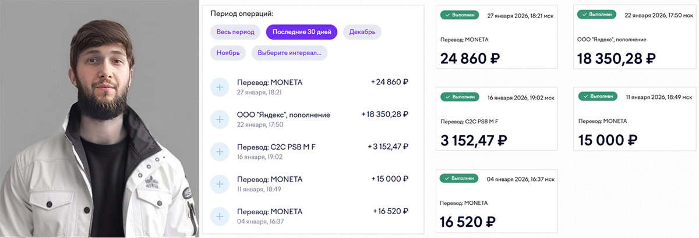Viewport: 699px width, 238px height.
Task: Click plus icon beside C2C PSB transfer
Action: [x=220, y=151]
